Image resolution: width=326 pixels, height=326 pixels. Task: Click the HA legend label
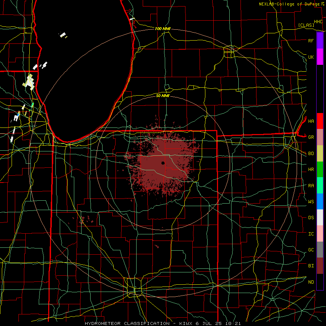coord(311,121)
